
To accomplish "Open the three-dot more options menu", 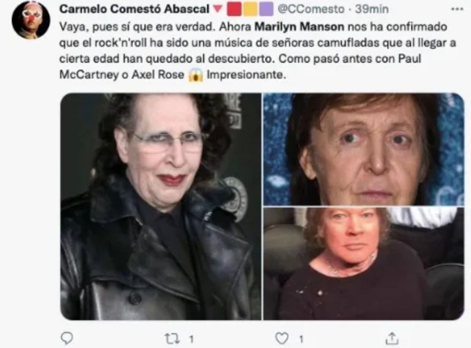I will 457,9.
